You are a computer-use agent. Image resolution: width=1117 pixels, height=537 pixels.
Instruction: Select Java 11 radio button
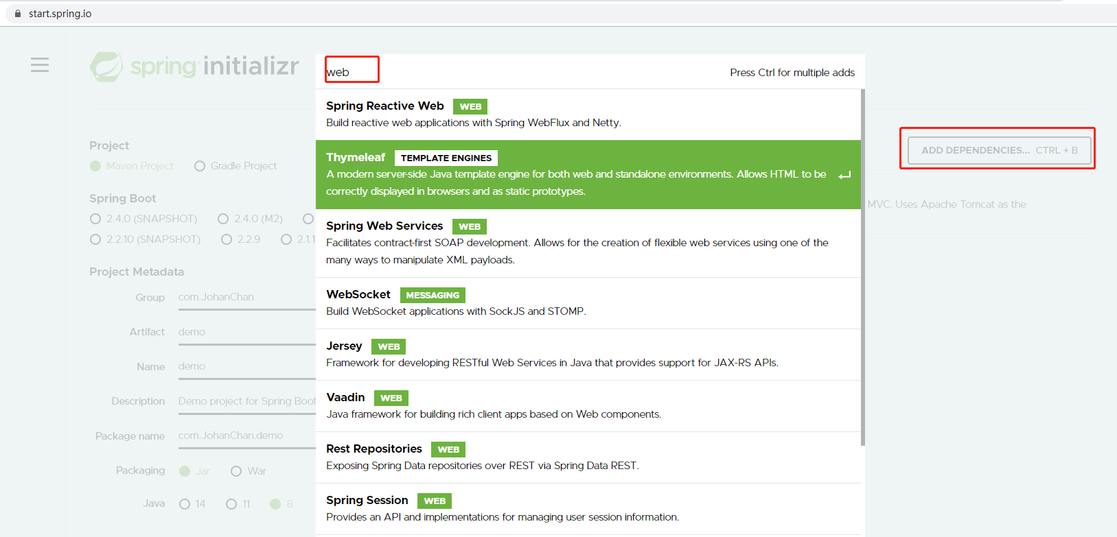[231, 504]
